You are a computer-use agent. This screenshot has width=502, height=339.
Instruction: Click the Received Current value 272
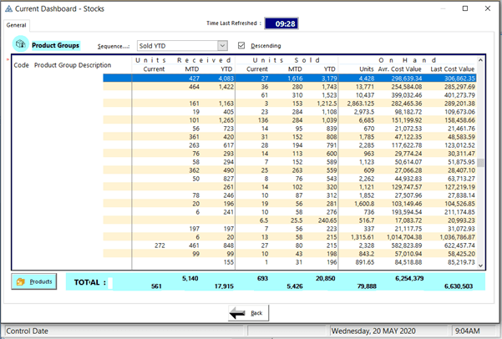(x=160, y=245)
